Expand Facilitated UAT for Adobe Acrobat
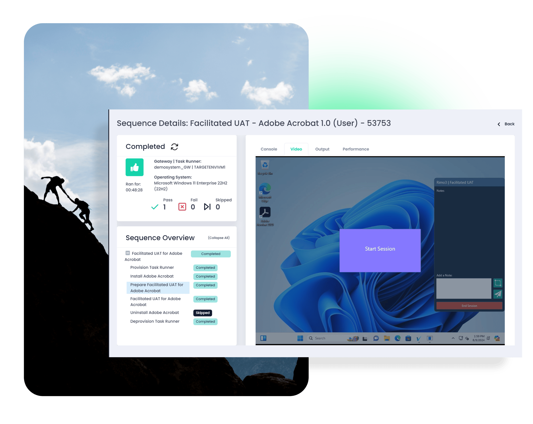This screenshot has width=533, height=424. coord(128,253)
